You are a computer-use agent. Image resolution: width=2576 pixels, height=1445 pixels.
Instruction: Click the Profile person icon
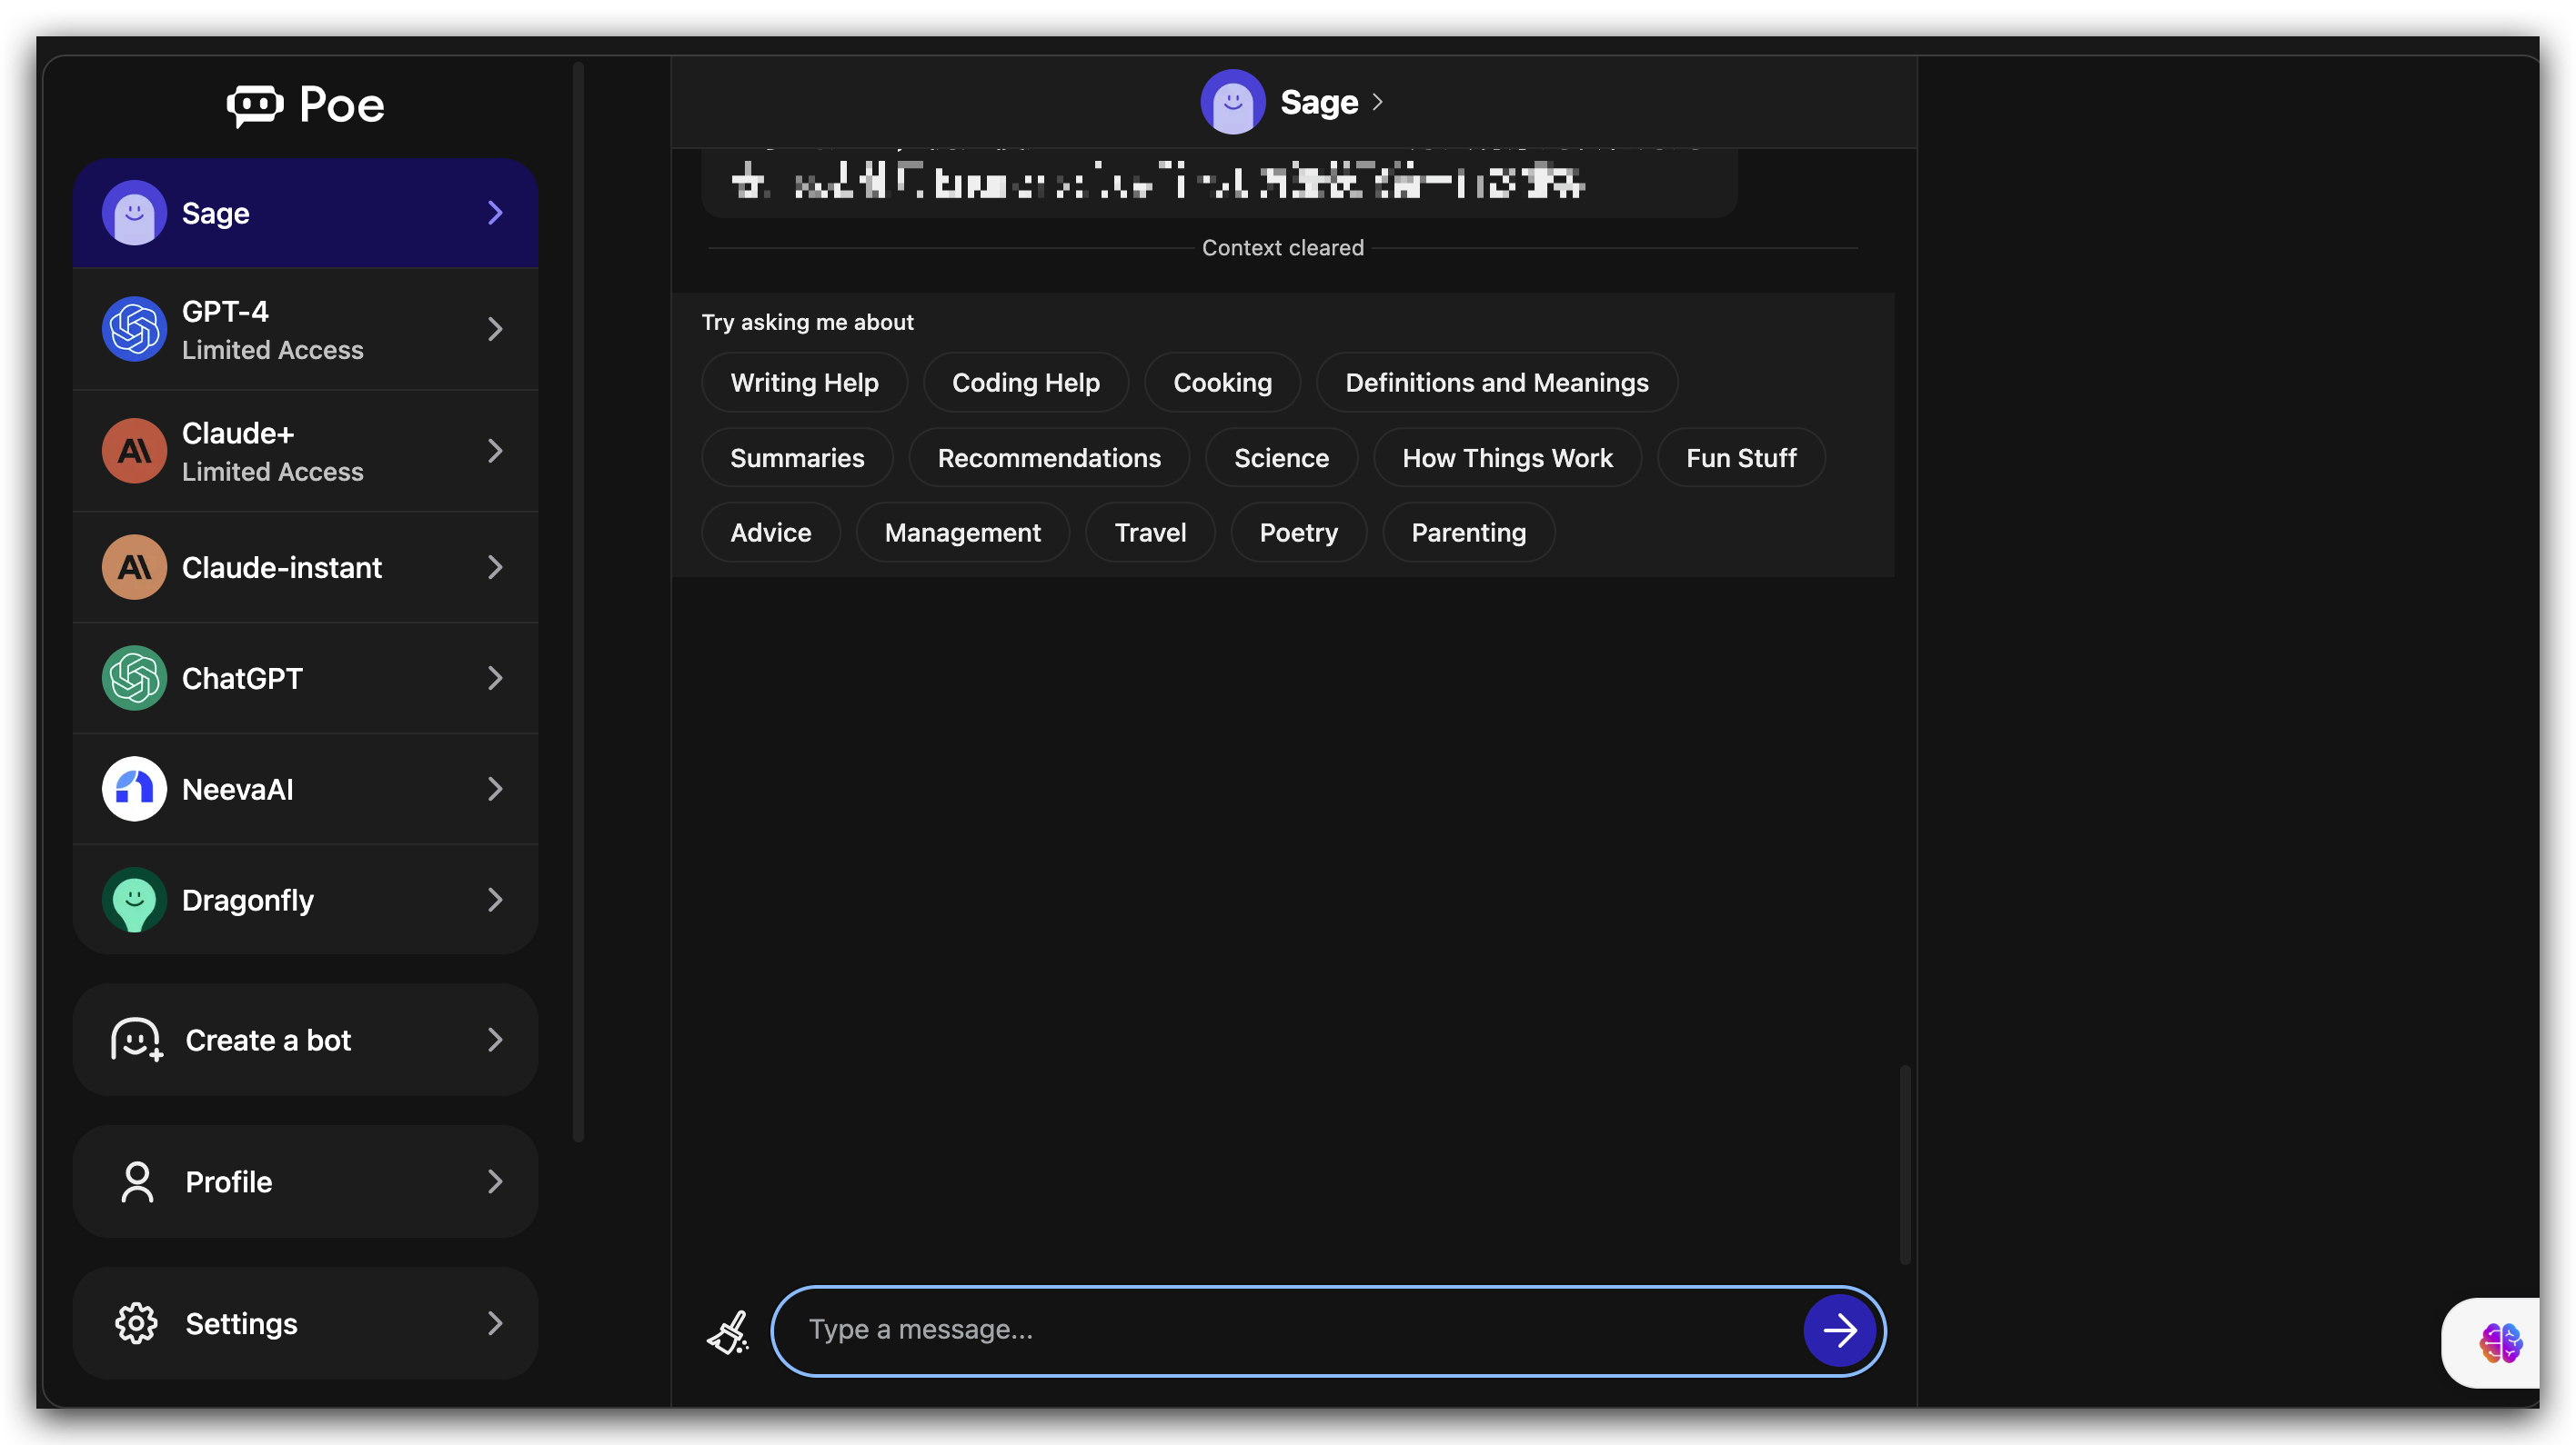[x=137, y=1182]
